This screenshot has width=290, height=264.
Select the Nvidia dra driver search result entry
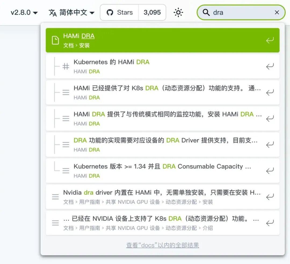pos(161,197)
